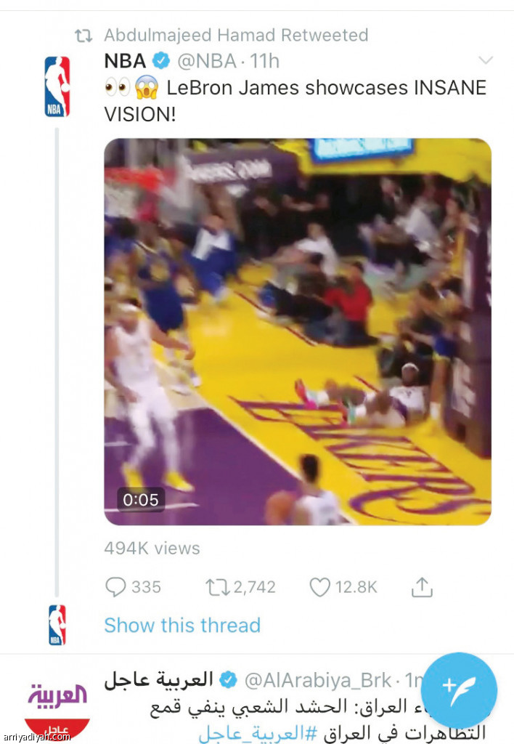
Task: Open AlArabiya breaking news avatar
Action: tap(57, 703)
